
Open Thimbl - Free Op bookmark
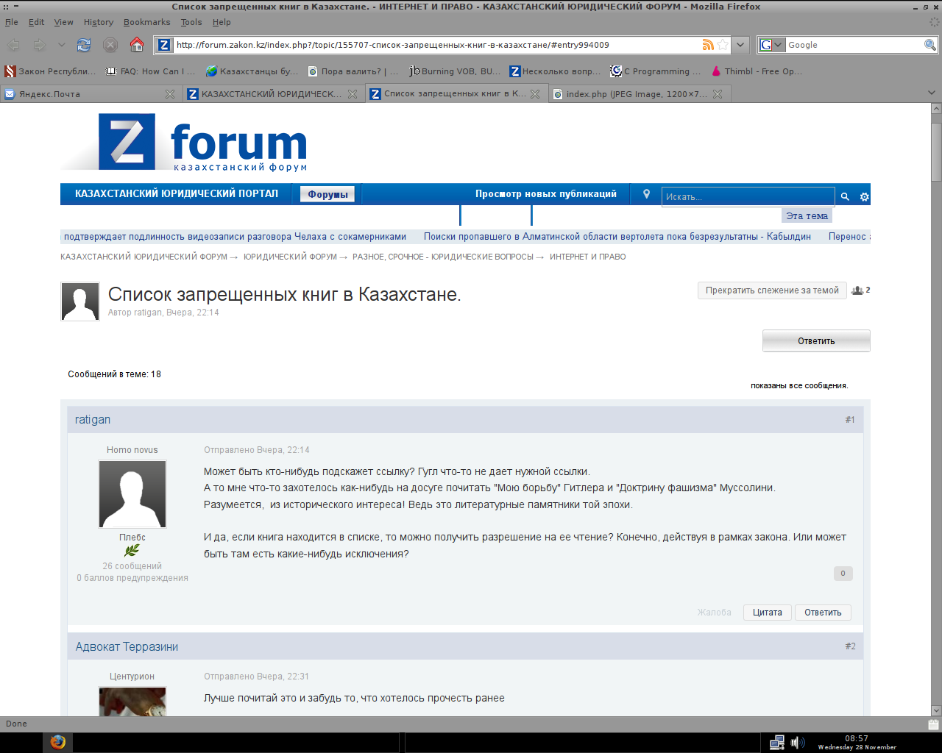tap(757, 71)
